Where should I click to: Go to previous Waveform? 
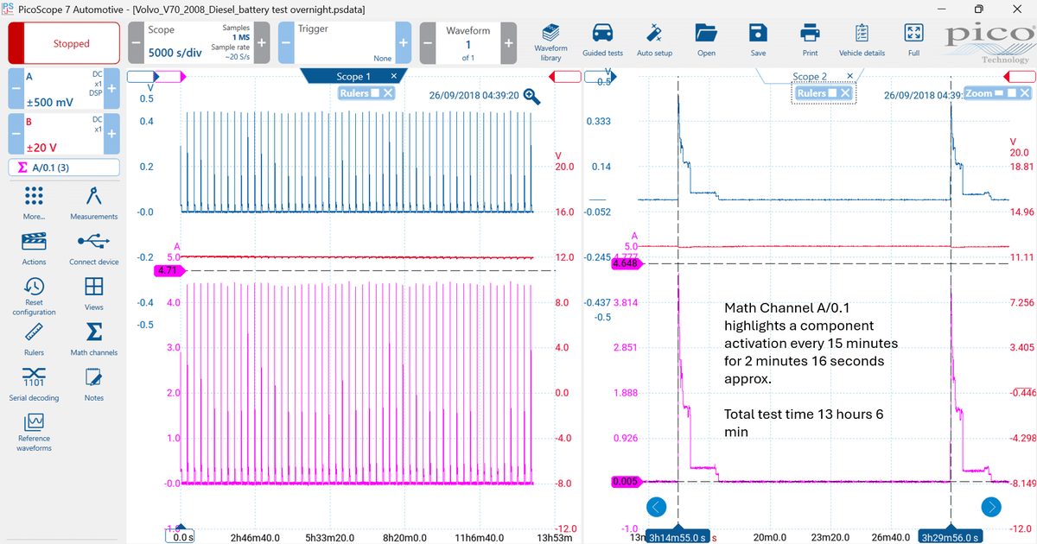click(x=428, y=42)
